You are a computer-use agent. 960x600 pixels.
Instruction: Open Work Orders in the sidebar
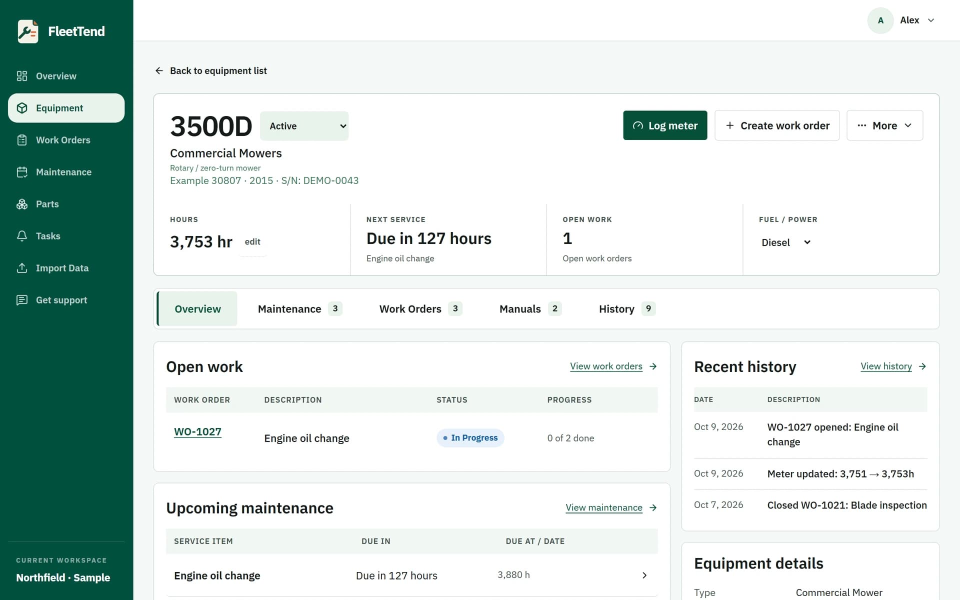pyautogui.click(x=66, y=140)
